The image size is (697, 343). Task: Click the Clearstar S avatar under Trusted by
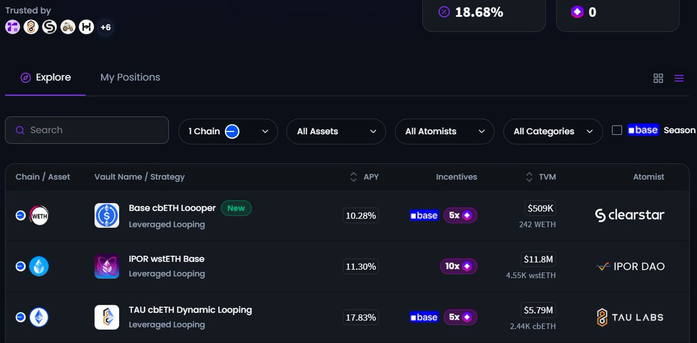click(49, 27)
